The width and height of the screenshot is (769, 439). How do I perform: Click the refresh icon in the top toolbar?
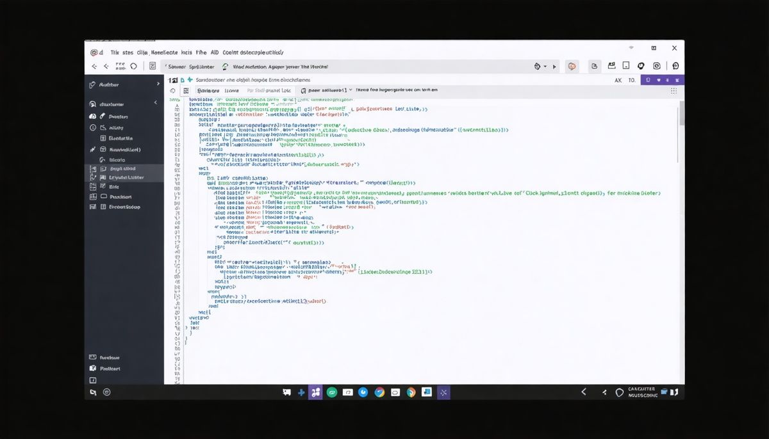tap(133, 66)
